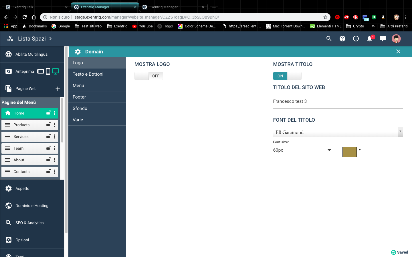This screenshot has height=257, width=412.
Task: Open the Dominio e Hosting section
Action: coord(32,206)
